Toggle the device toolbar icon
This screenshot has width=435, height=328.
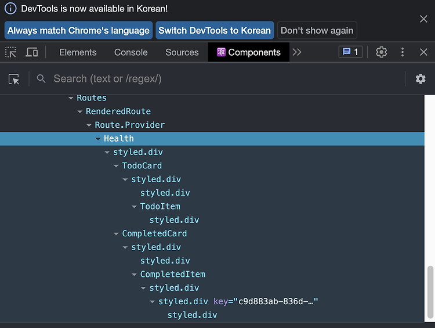click(32, 52)
